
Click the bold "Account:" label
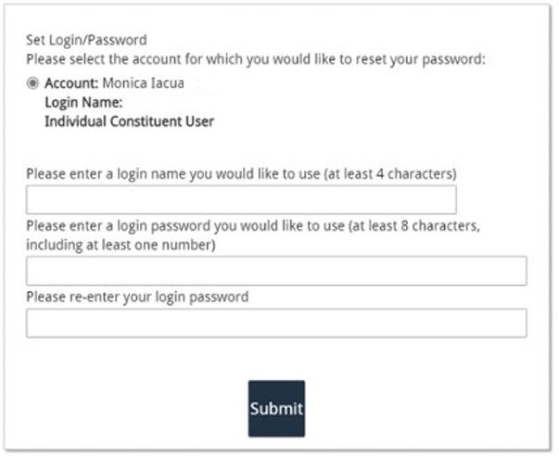[71, 83]
